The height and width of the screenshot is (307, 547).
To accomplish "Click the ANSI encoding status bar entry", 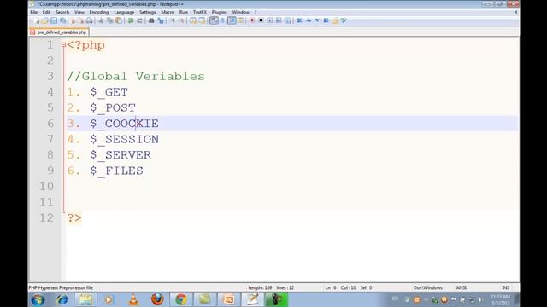I will (462, 288).
